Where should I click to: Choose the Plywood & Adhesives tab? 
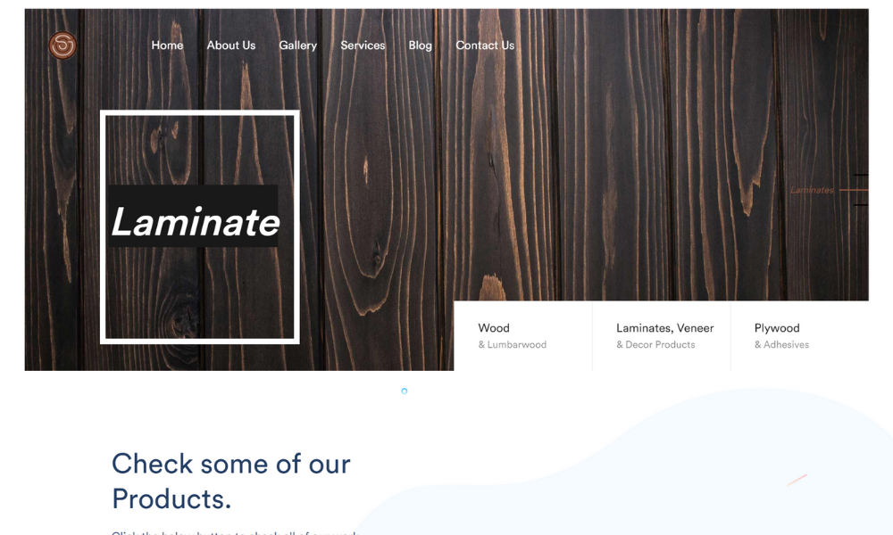799,336
